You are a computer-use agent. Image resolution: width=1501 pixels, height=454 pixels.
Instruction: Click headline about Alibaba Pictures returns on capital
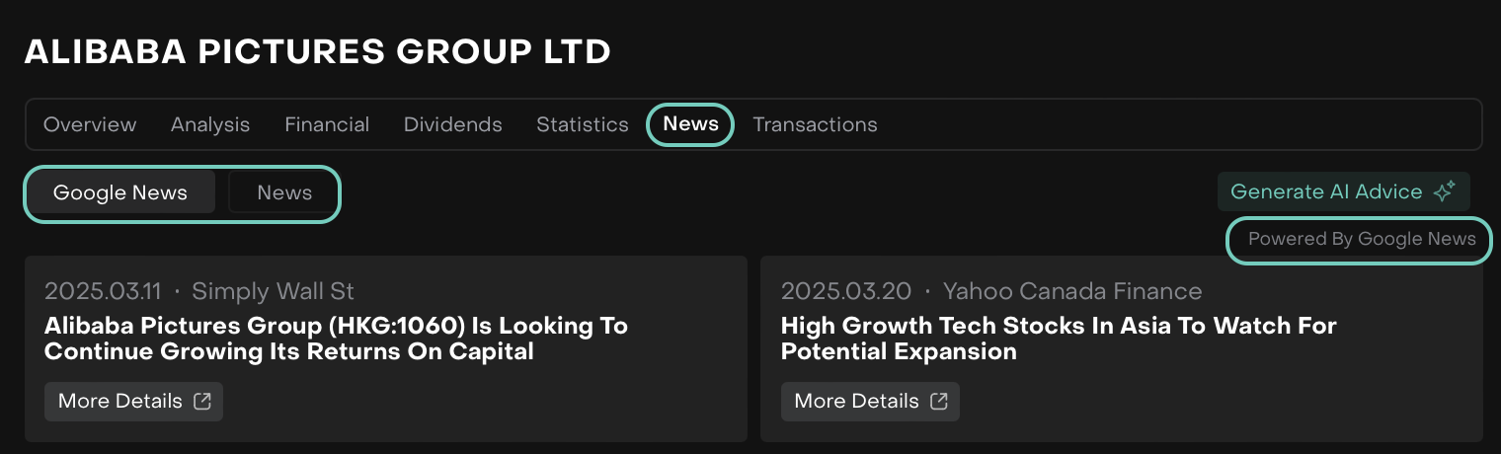[x=336, y=339]
